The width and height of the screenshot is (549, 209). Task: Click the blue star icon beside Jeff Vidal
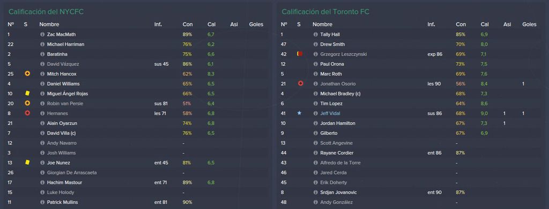(x=299, y=114)
